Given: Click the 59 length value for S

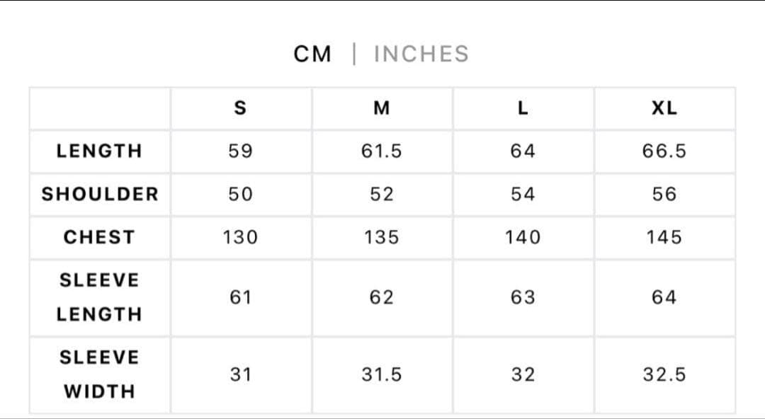Looking at the screenshot, I should click(240, 151).
